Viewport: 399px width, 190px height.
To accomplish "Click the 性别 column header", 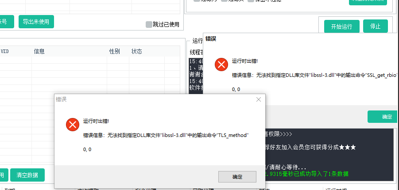I will pos(115,52).
